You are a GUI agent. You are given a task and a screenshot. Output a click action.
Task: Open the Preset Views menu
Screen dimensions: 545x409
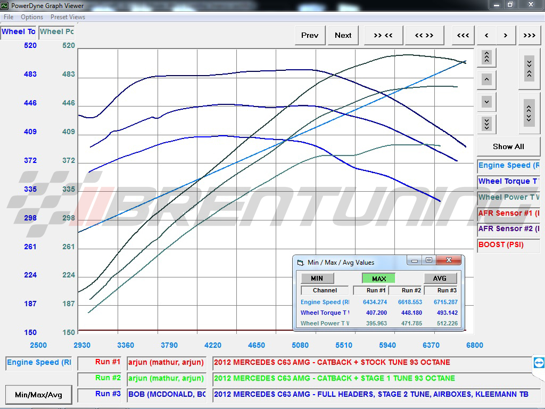click(x=68, y=17)
